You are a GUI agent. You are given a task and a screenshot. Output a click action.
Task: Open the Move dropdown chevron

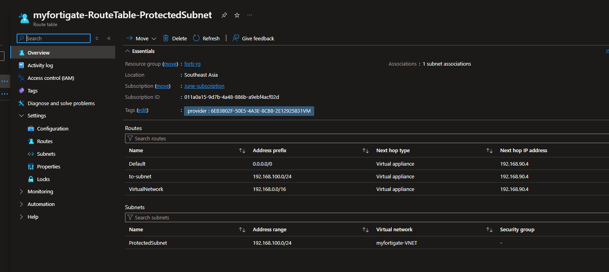154,39
